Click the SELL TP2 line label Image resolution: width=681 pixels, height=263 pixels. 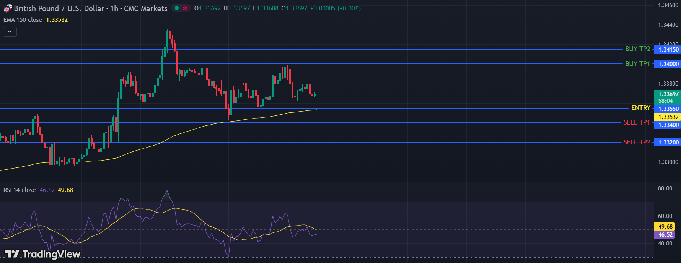point(637,142)
